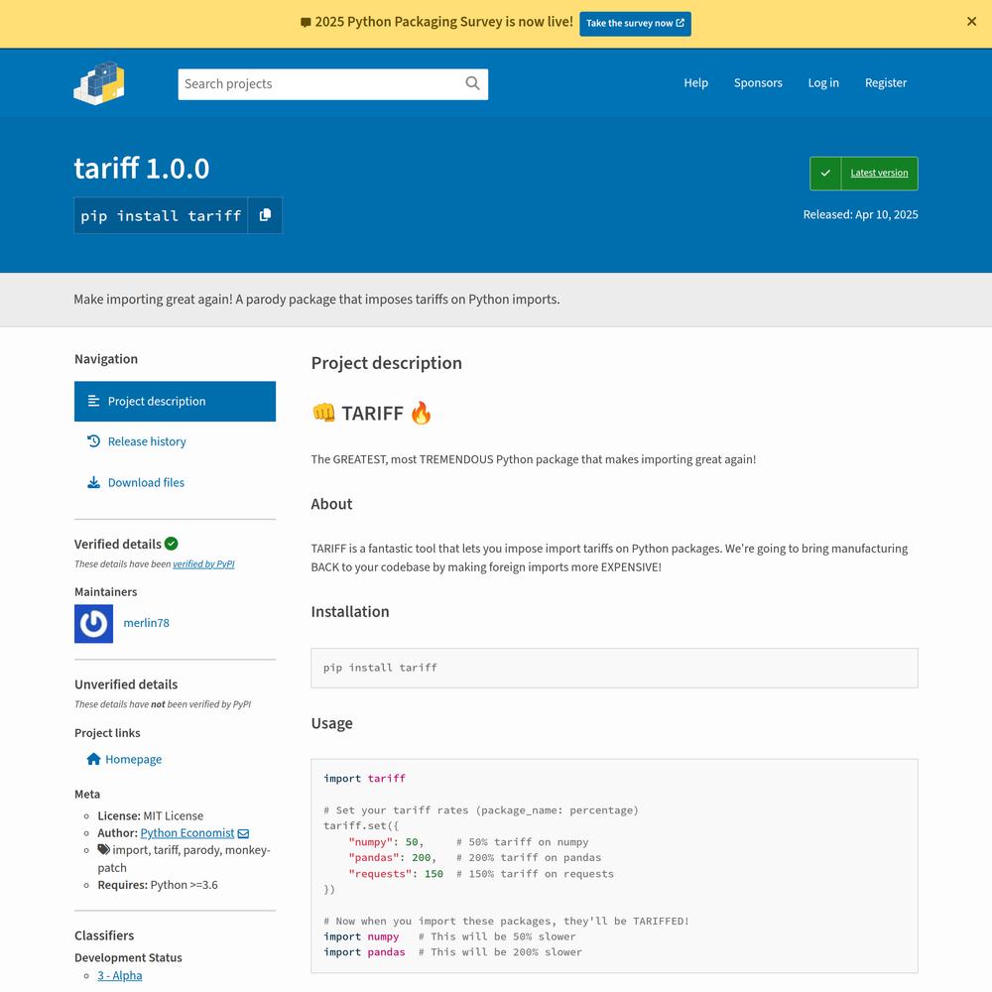Screen dimensions: 992x992
Task: Click the Download files arrow icon
Action: 93,482
